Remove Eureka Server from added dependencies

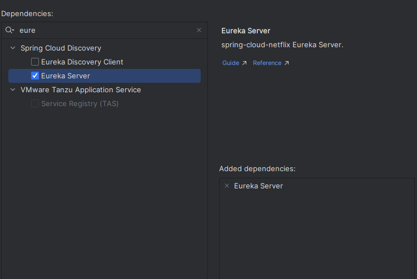(x=227, y=186)
